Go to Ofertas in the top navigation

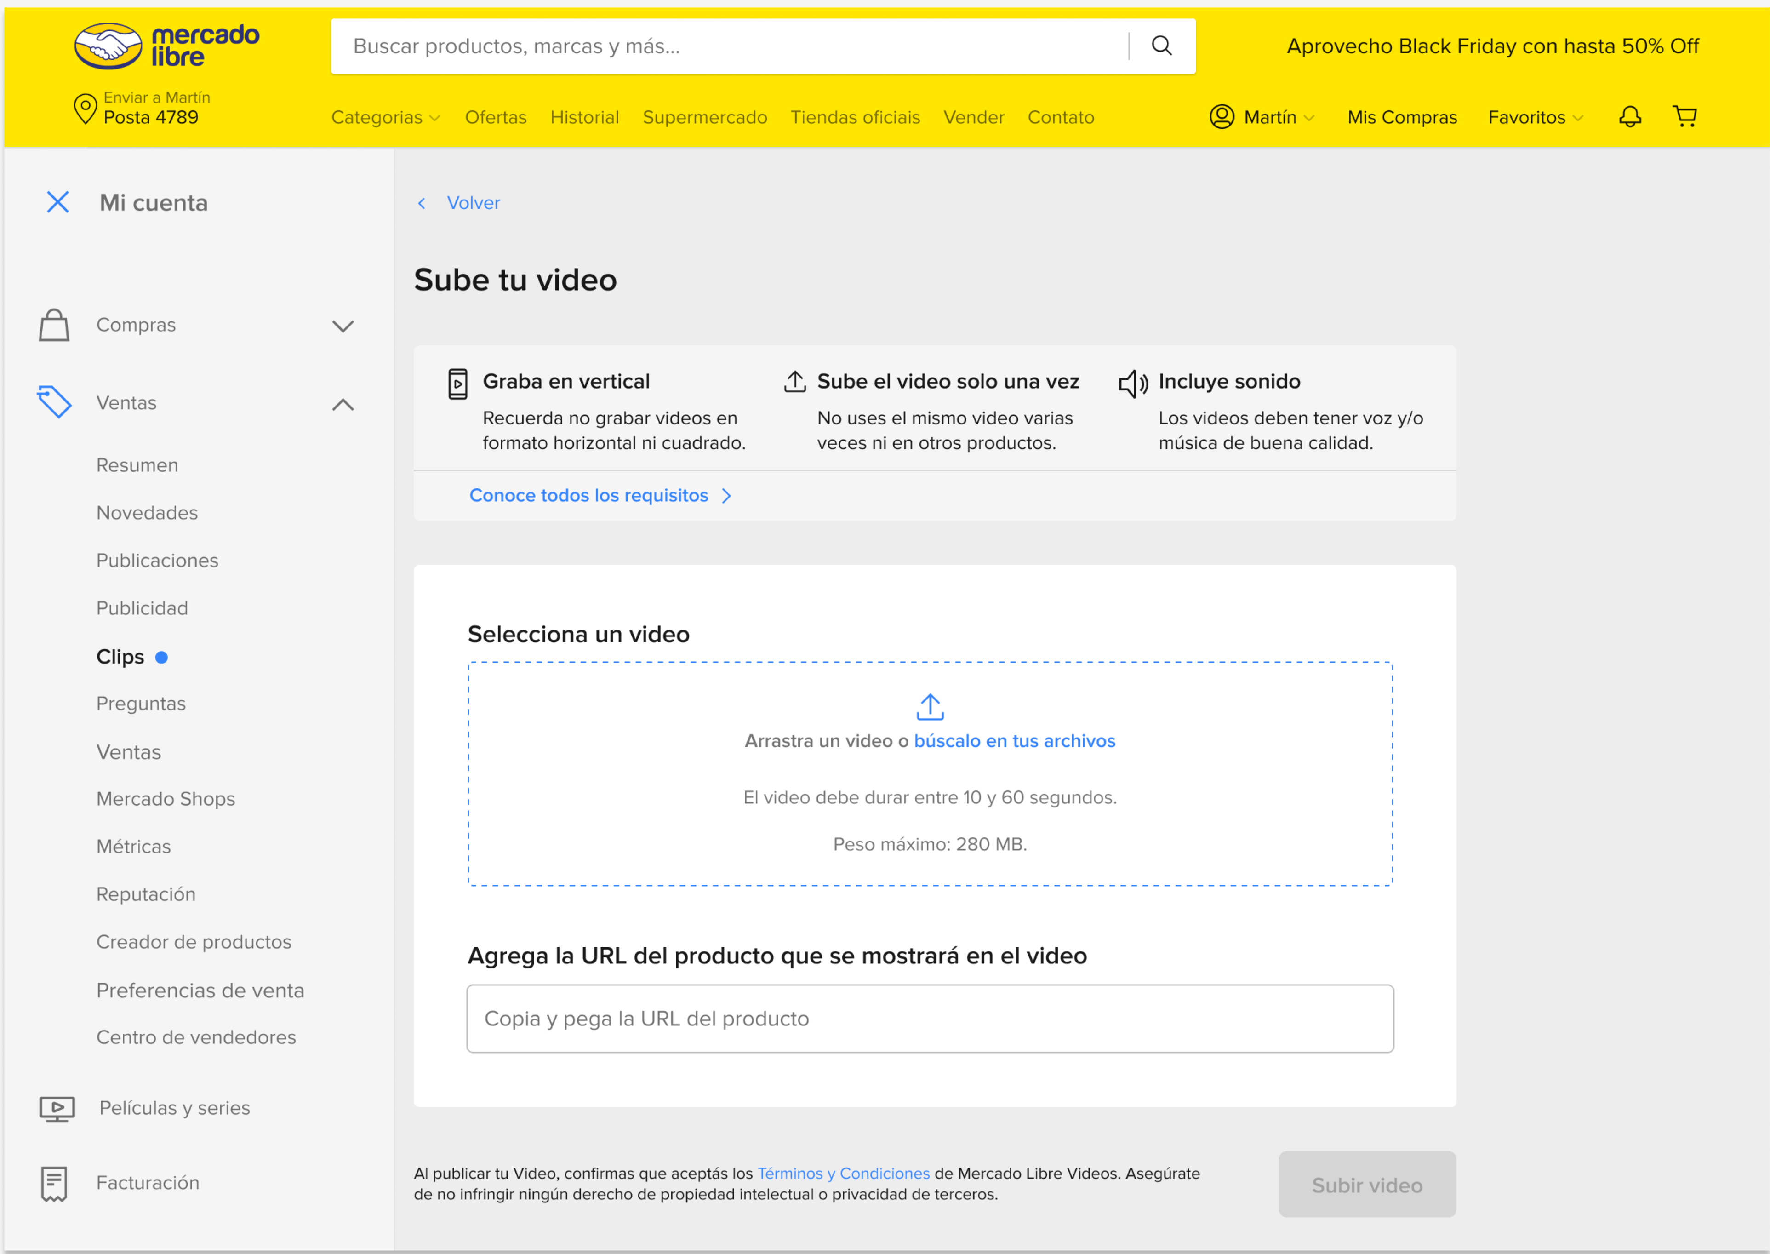coord(496,117)
